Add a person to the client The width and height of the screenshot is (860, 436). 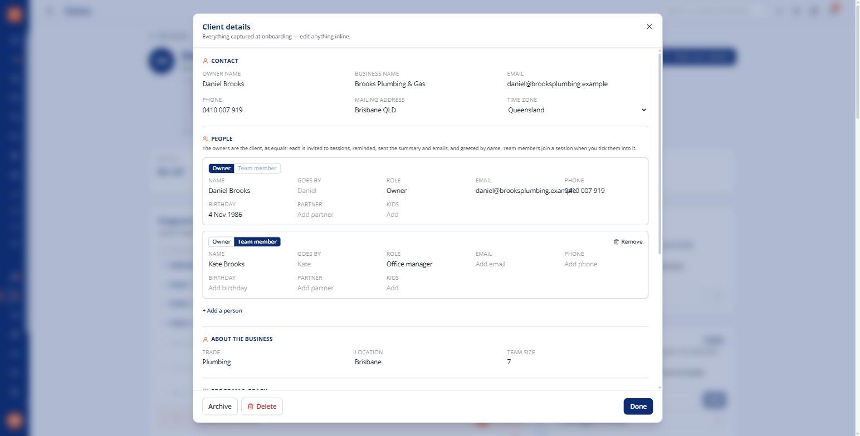coord(222,311)
